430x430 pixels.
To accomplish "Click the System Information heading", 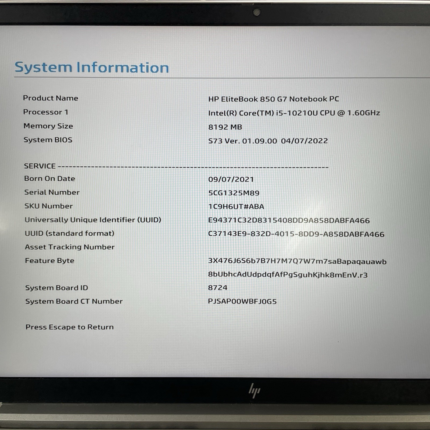I will tap(92, 67).
